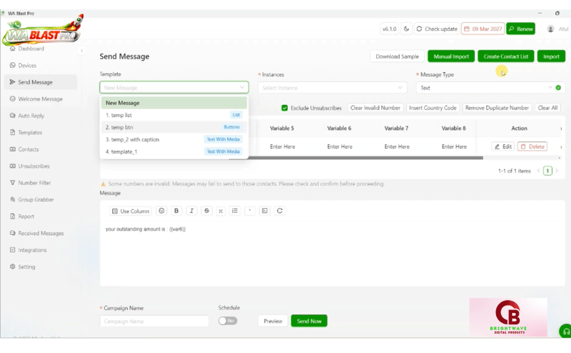Toggle dark mode with the moon icon
The image size is (571, 353).
pos(406,29)
